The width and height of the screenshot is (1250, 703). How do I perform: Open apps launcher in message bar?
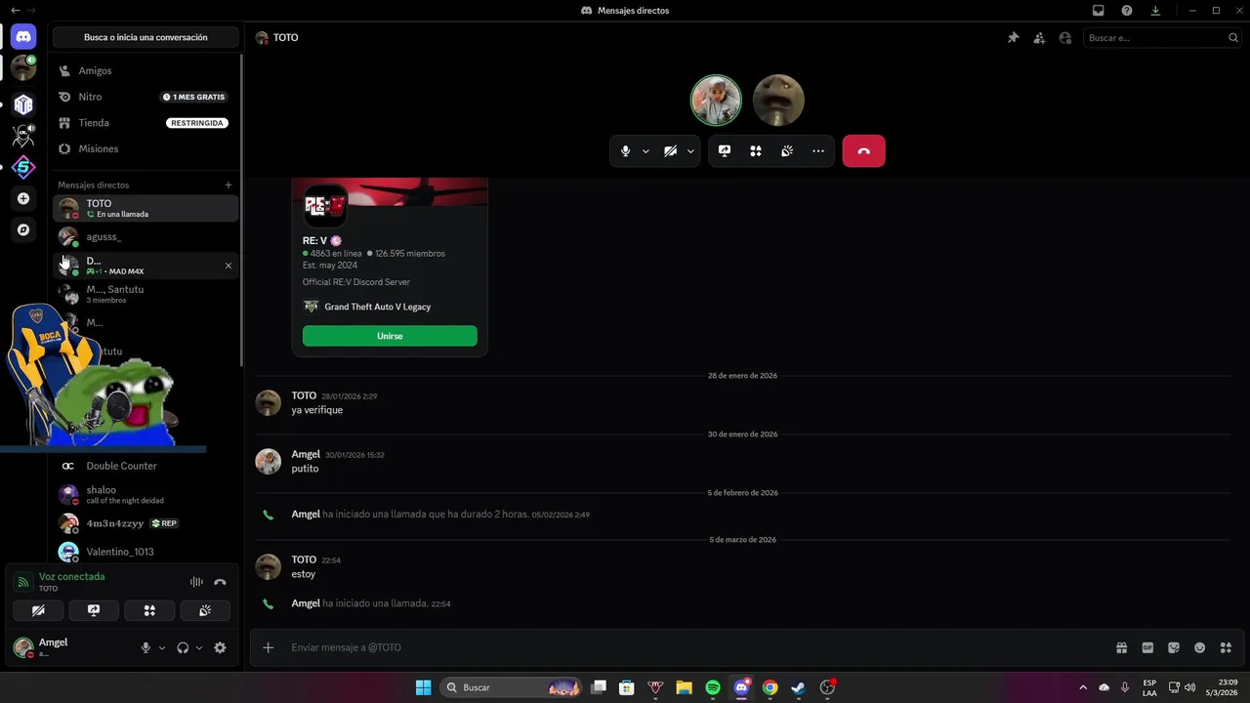click(1226, 647)
